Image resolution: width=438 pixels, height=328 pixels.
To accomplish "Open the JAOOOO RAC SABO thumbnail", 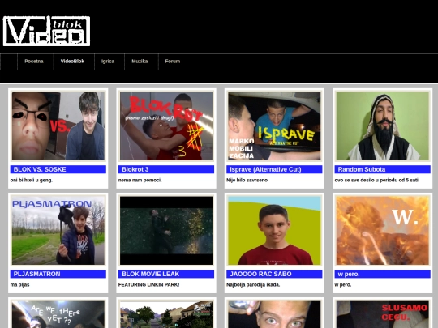I will pos(274,231).
